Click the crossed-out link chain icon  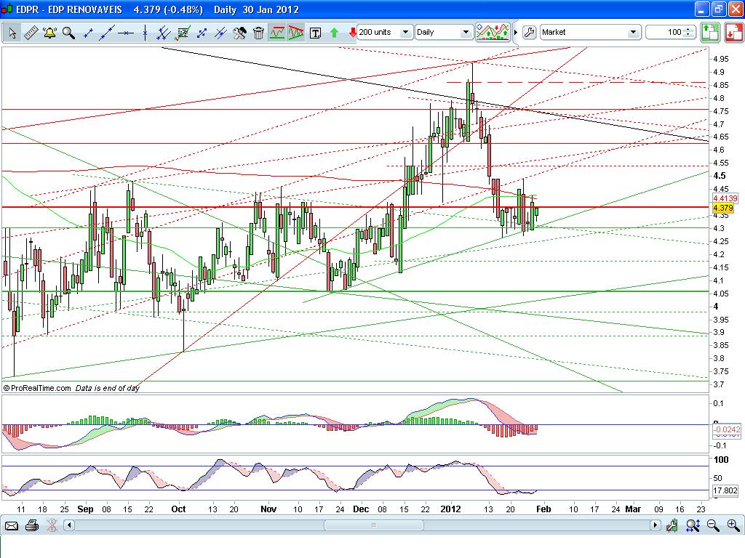coord(52,525)
